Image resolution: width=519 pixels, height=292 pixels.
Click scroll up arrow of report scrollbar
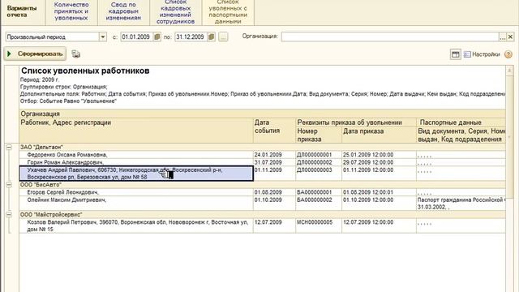click(x=509, y=71)
